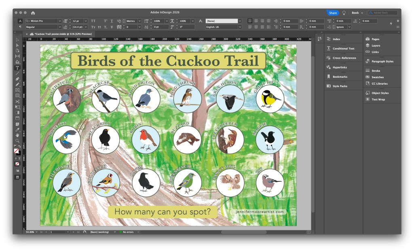Open the Conditional Text panel
The image size is (414, 251).
(343, 48)
